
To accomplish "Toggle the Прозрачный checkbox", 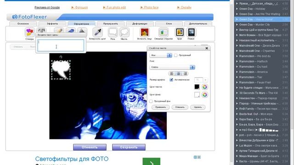I will pos(175,55).
